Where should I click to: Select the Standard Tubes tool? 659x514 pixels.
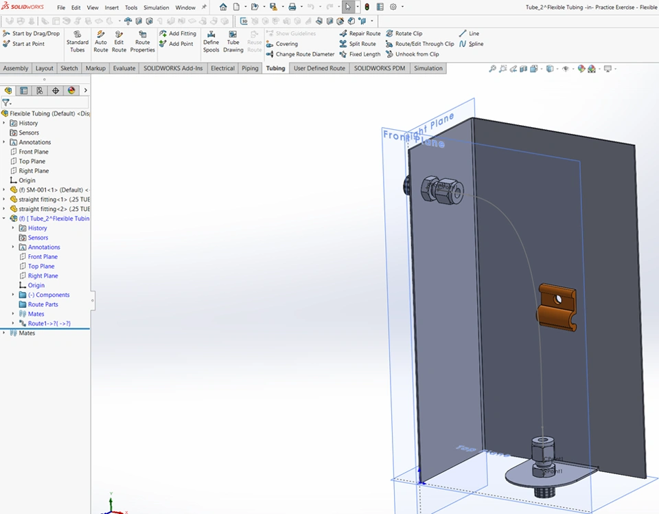coord(78,41)
